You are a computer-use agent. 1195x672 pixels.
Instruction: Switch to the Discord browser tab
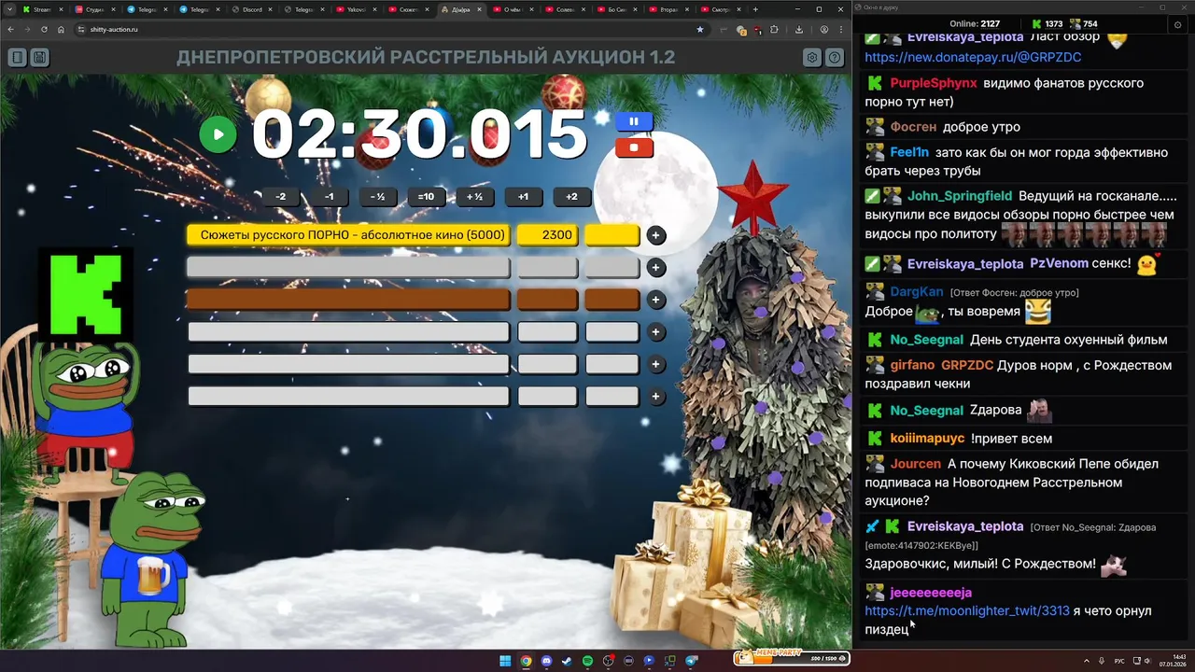(250, 9)
